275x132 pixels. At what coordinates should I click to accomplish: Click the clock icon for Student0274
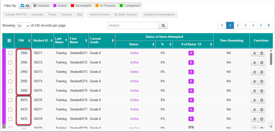(262, 81)
